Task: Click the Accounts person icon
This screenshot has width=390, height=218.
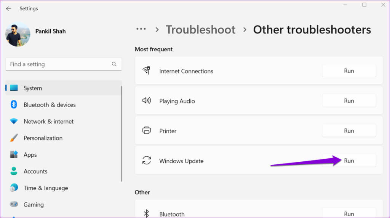Action: click(x=14, y=171)
